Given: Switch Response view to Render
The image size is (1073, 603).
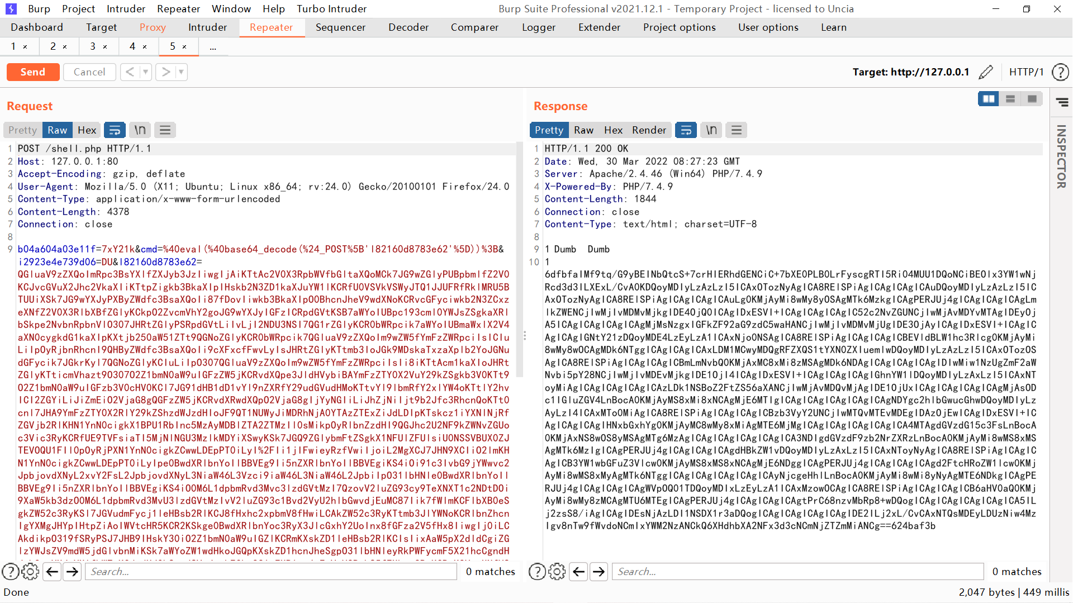Looking at the screenshot, I should coord(649,130).
